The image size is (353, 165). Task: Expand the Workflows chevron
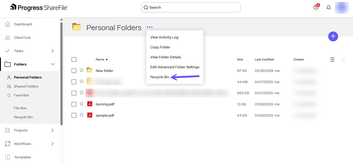52,143
